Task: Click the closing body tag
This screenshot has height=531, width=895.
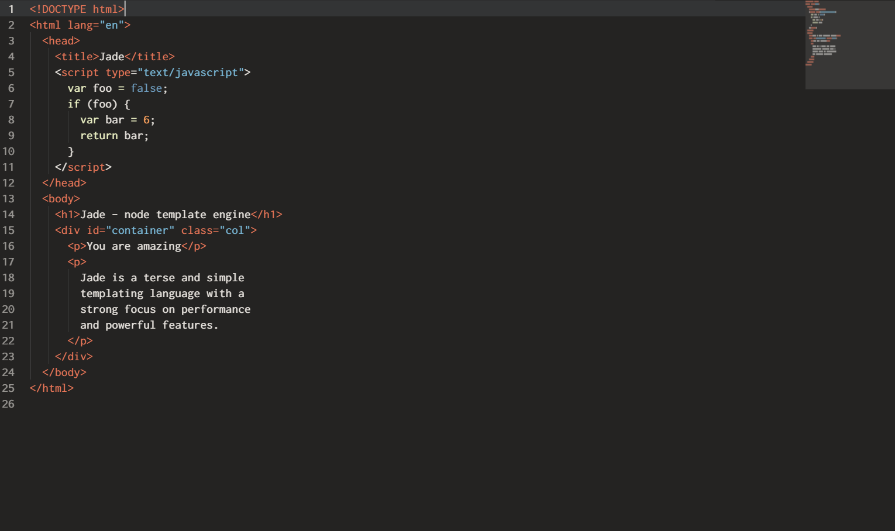Action: coord(64,373)
